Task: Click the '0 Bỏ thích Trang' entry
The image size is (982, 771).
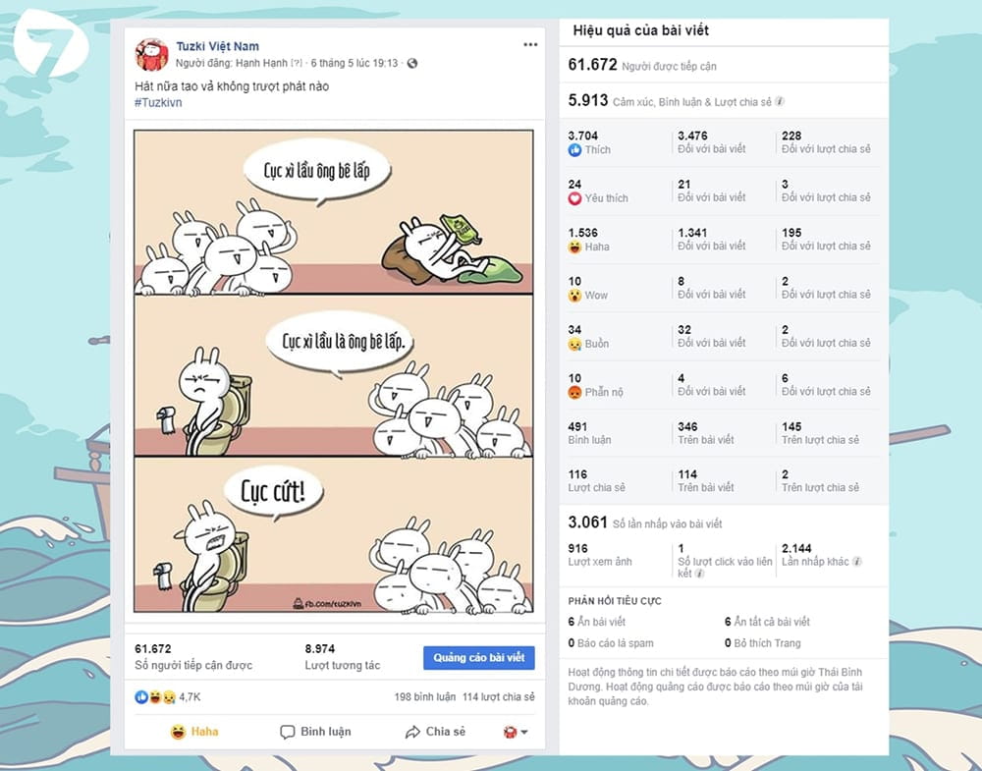Action: (x=763, y=643)
